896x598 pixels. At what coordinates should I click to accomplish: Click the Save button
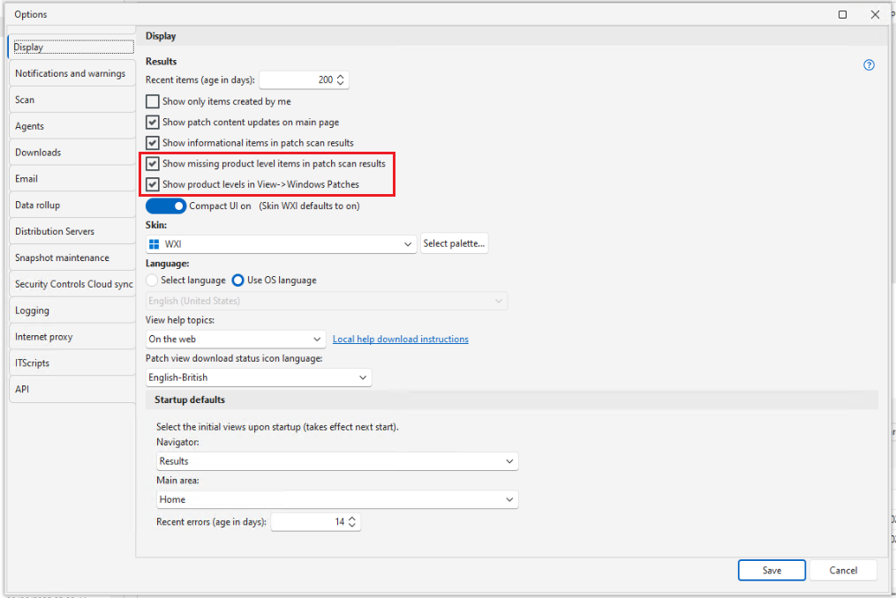click(772, 570)
